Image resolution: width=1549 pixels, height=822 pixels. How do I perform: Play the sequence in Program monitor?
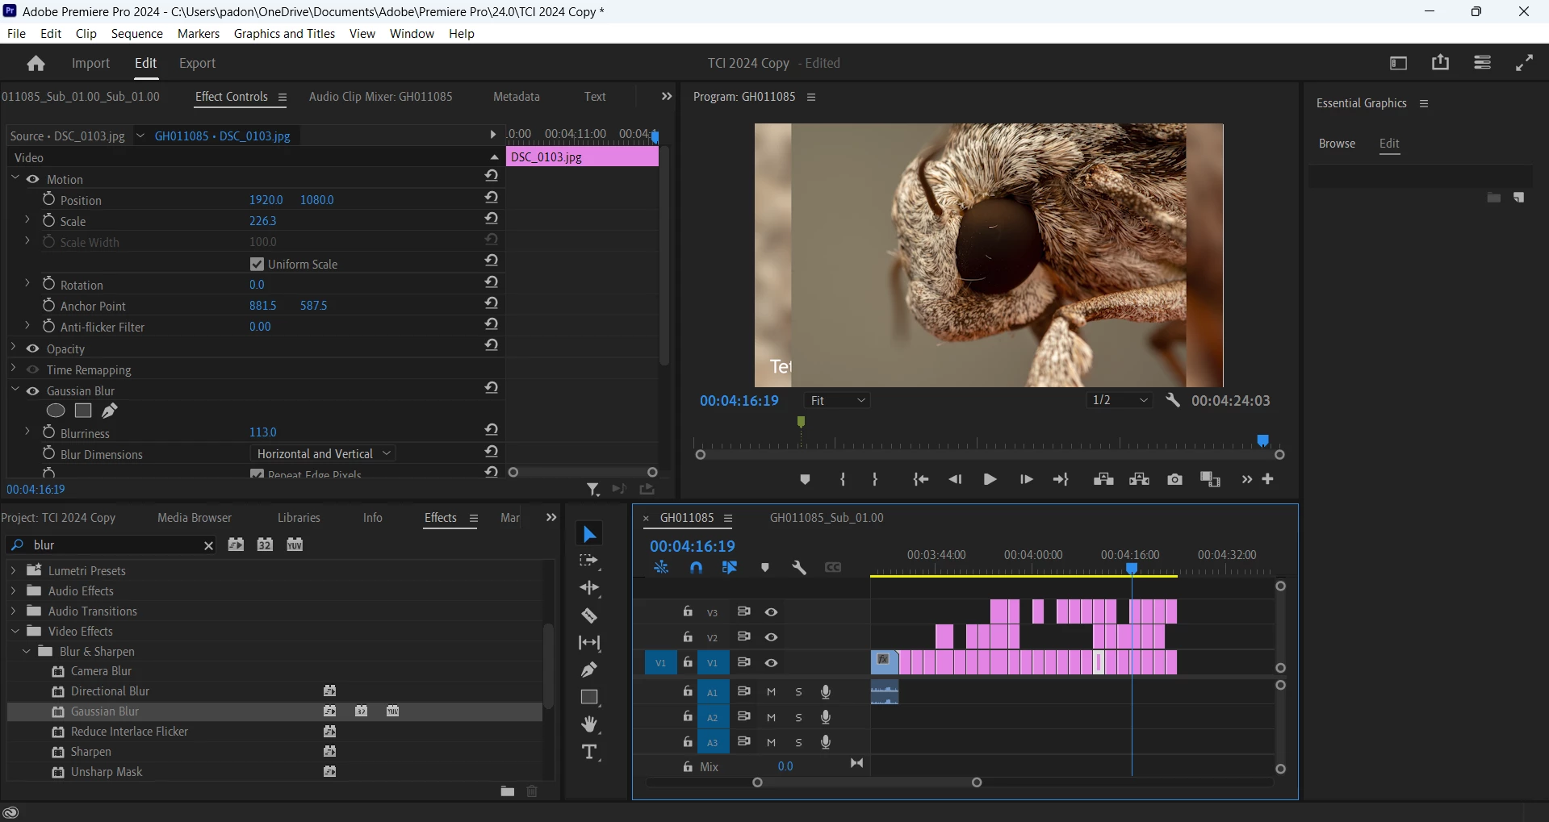[990, 480]
